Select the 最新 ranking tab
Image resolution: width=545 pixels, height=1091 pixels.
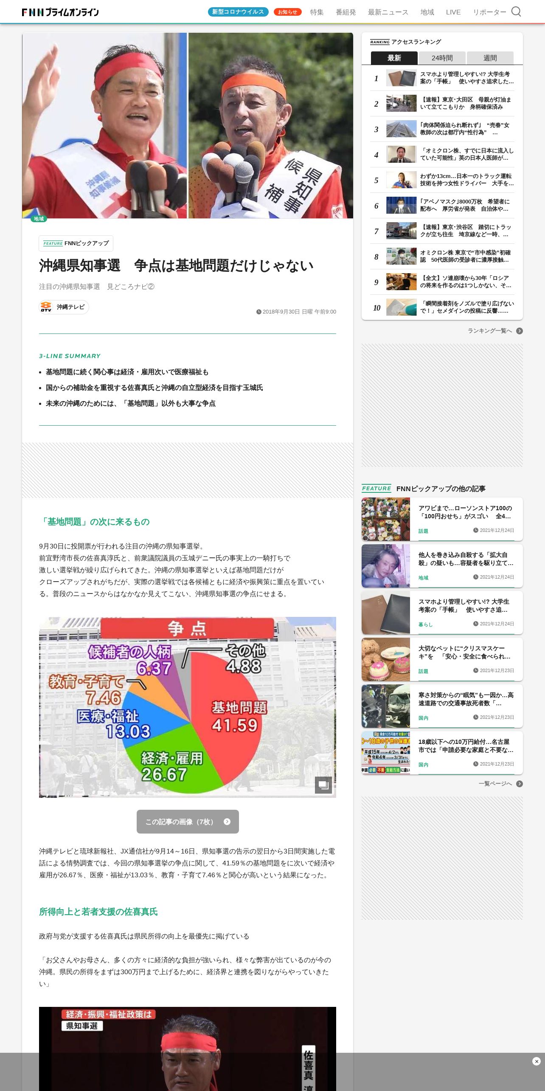(394, 58)
